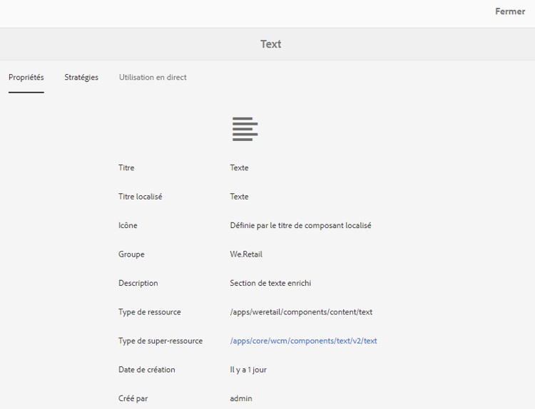Open the Utilisation en direct tab
535x409 pixels.
[x=153, y=78]
